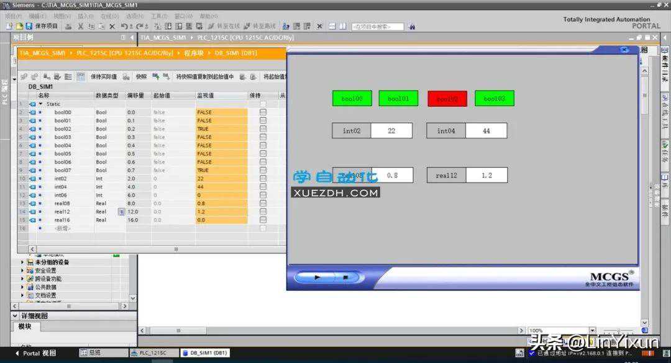Click the 保持实际值 button in DB toolbar
671x363 pixels.
point(103,77)
